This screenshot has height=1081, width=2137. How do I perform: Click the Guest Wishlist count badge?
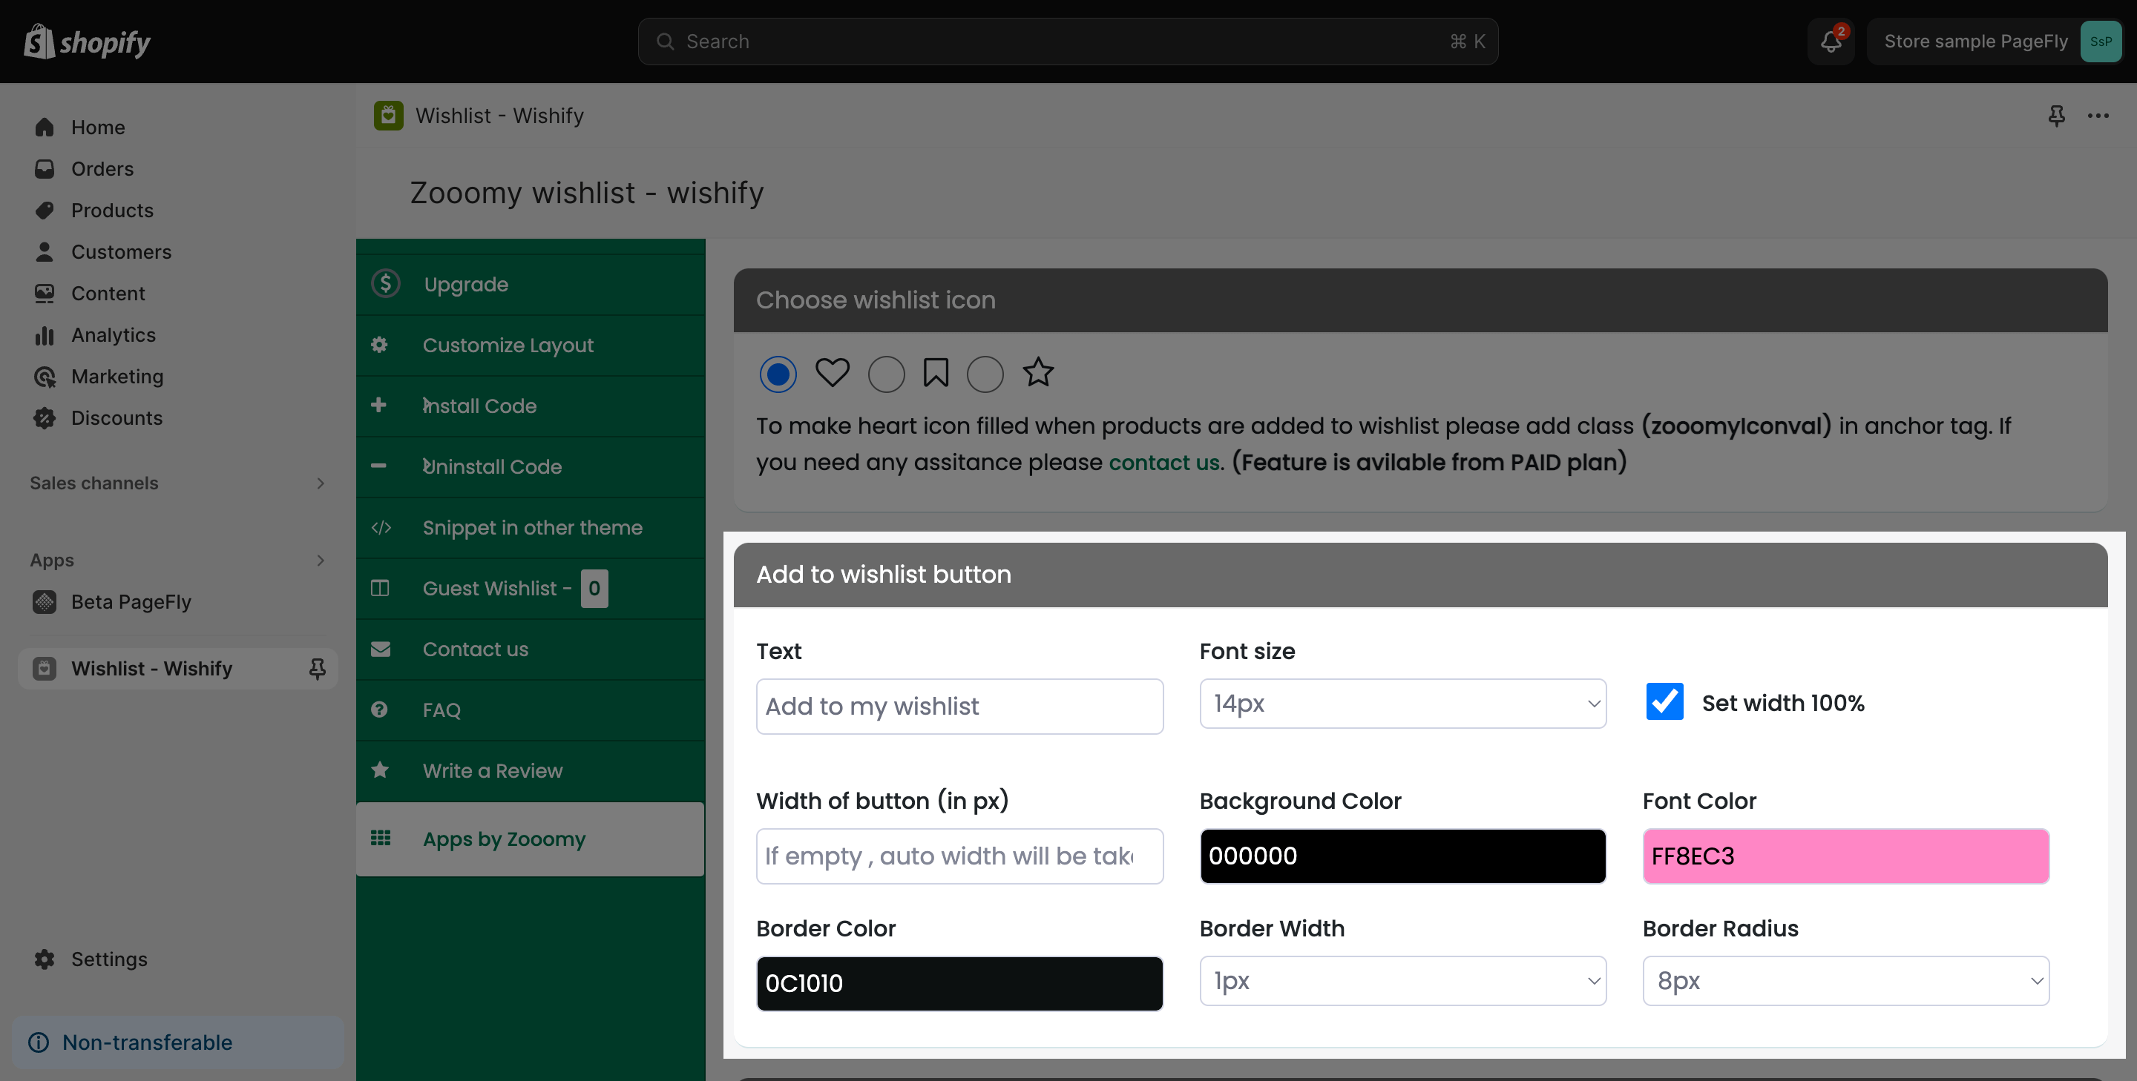pyautogui.click(x=594, y=589)
